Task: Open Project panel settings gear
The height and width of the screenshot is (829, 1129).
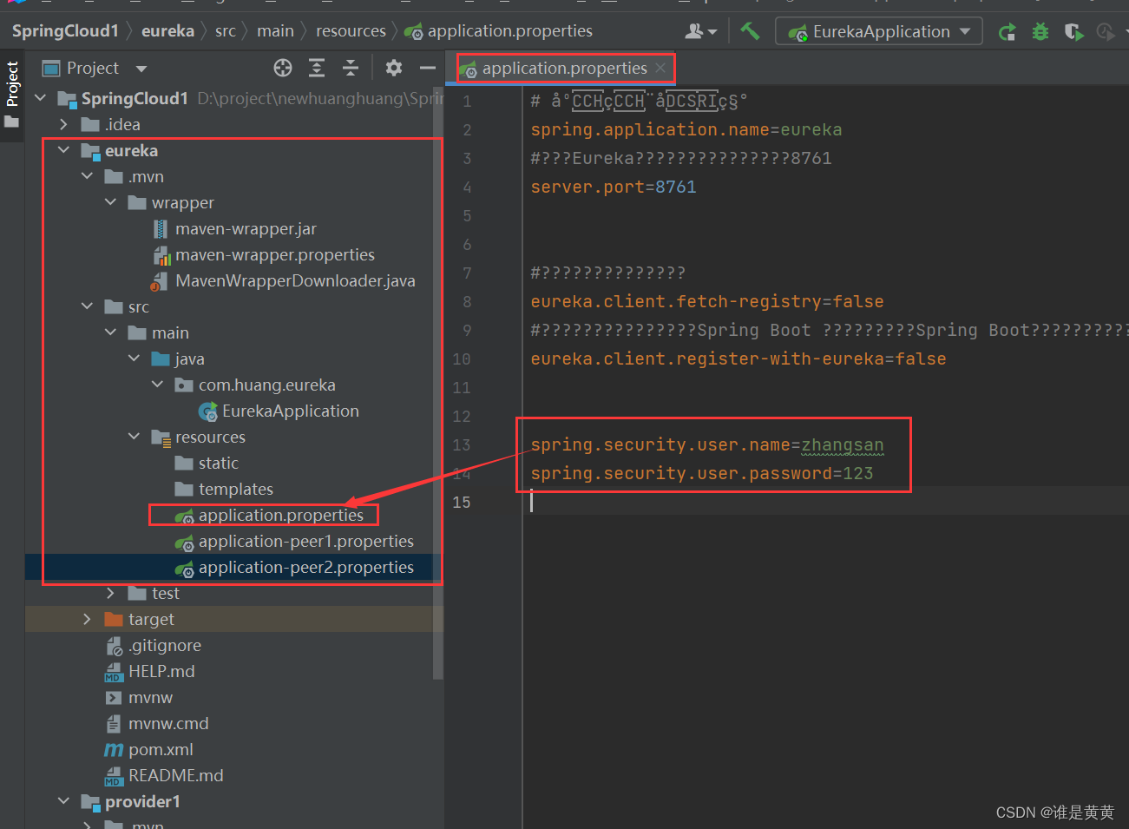Action: [x=394, y=68]
